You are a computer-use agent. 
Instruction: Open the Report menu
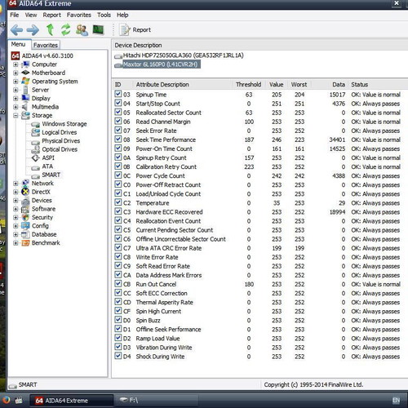[51, 15]
